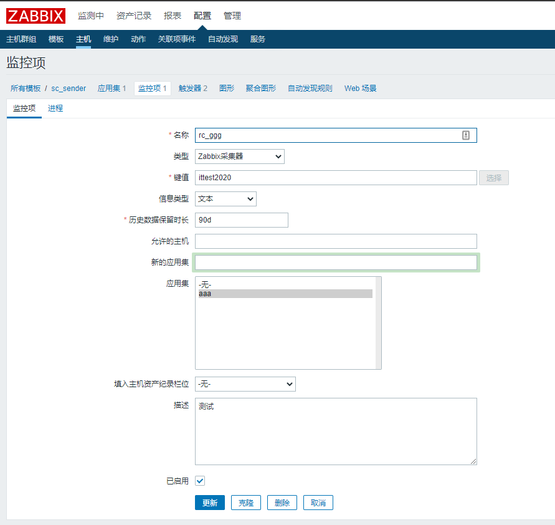Switch to the 进程 form tab
This screenshot has width=555, height=525.
(55, 108)
